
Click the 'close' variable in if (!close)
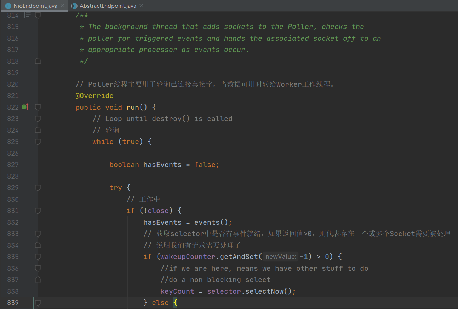point(158,211)
